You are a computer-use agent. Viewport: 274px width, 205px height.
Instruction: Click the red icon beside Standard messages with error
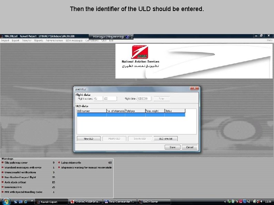[2, 167]
